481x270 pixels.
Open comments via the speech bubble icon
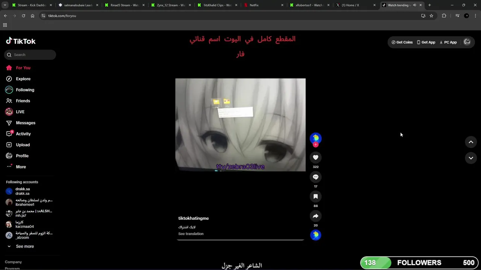tap(316, 177)
